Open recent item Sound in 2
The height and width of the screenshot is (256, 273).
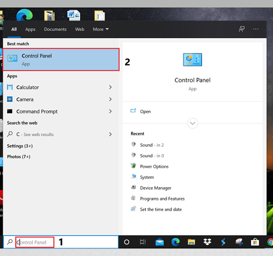152,145
